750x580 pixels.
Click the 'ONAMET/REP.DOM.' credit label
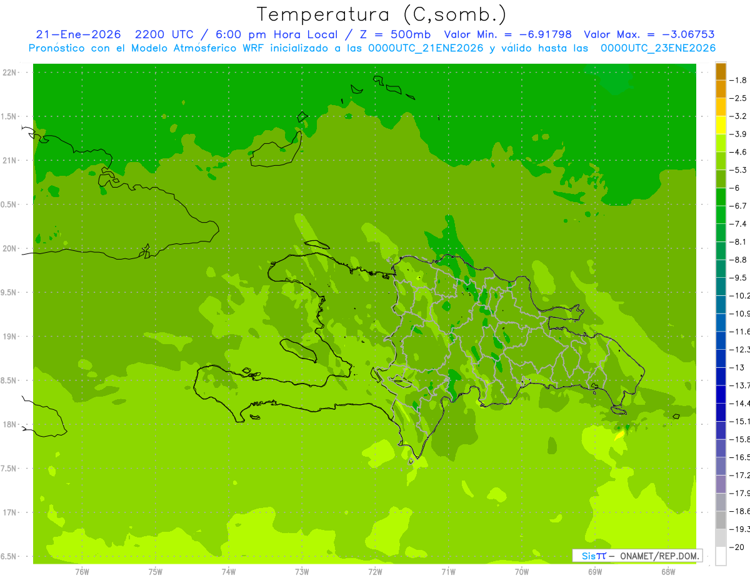659,556
